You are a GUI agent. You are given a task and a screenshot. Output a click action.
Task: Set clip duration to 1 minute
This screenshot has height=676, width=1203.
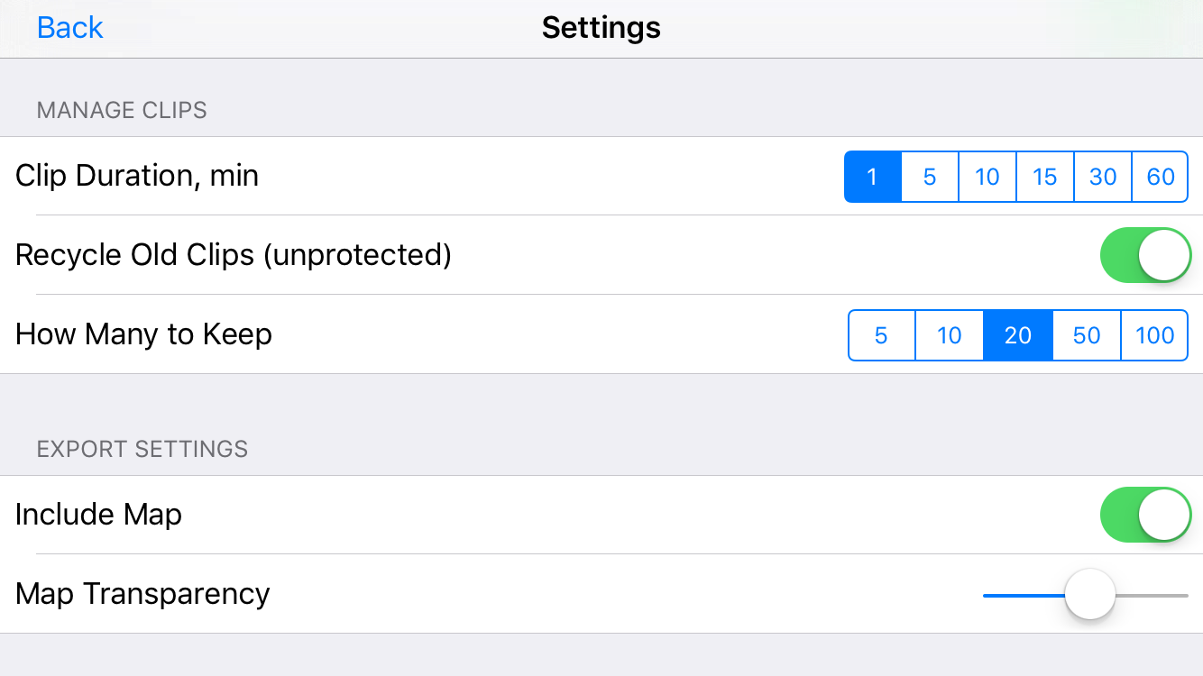(872, 177)
